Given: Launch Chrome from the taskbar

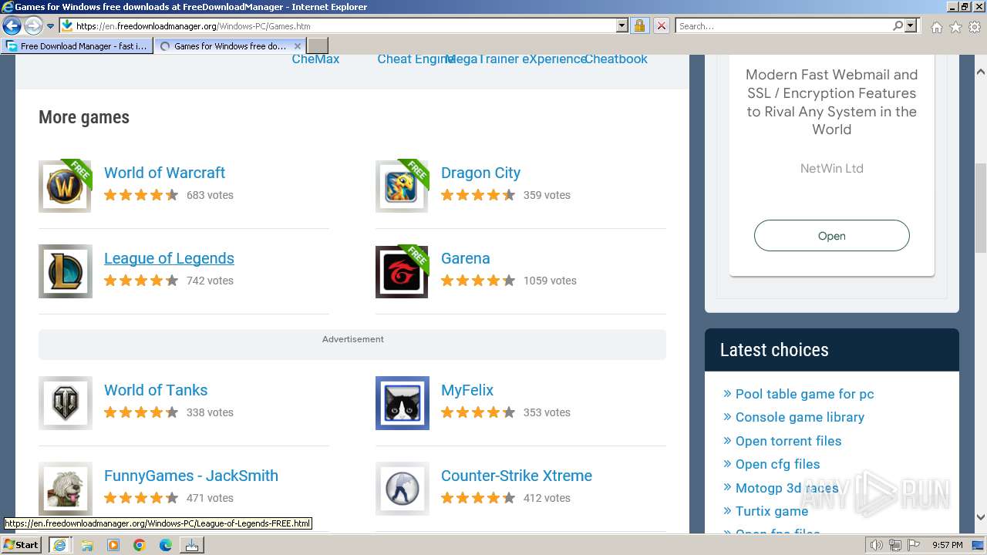Looking at the screenshot, I should (140, 545).
